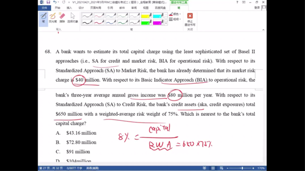Image resolution: width=305 pixels, height=171 pixels.
Task: Choose the thick red pen style
Action: point(99,22)
